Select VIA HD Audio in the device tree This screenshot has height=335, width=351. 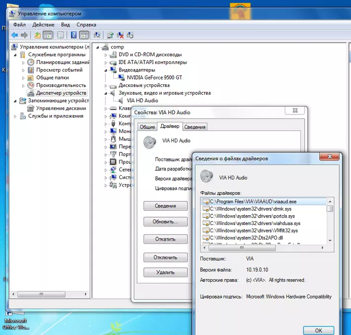pos(142,100)
